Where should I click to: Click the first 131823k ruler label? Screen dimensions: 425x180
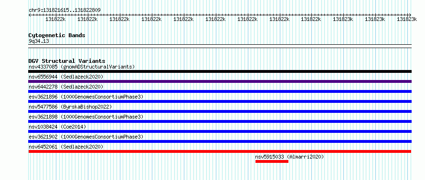pyautogui.click(x=343, y=19)
